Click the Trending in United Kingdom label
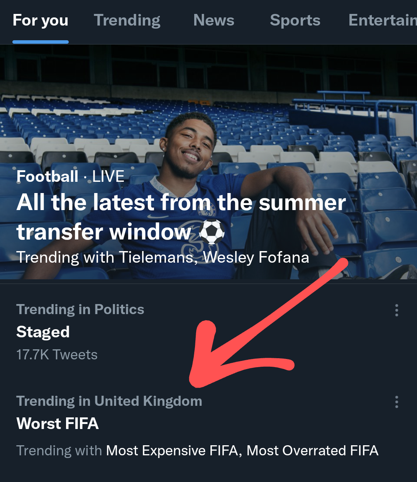This screenshot has width=417, height=482. pyautogui.click(x=109, y=401)
